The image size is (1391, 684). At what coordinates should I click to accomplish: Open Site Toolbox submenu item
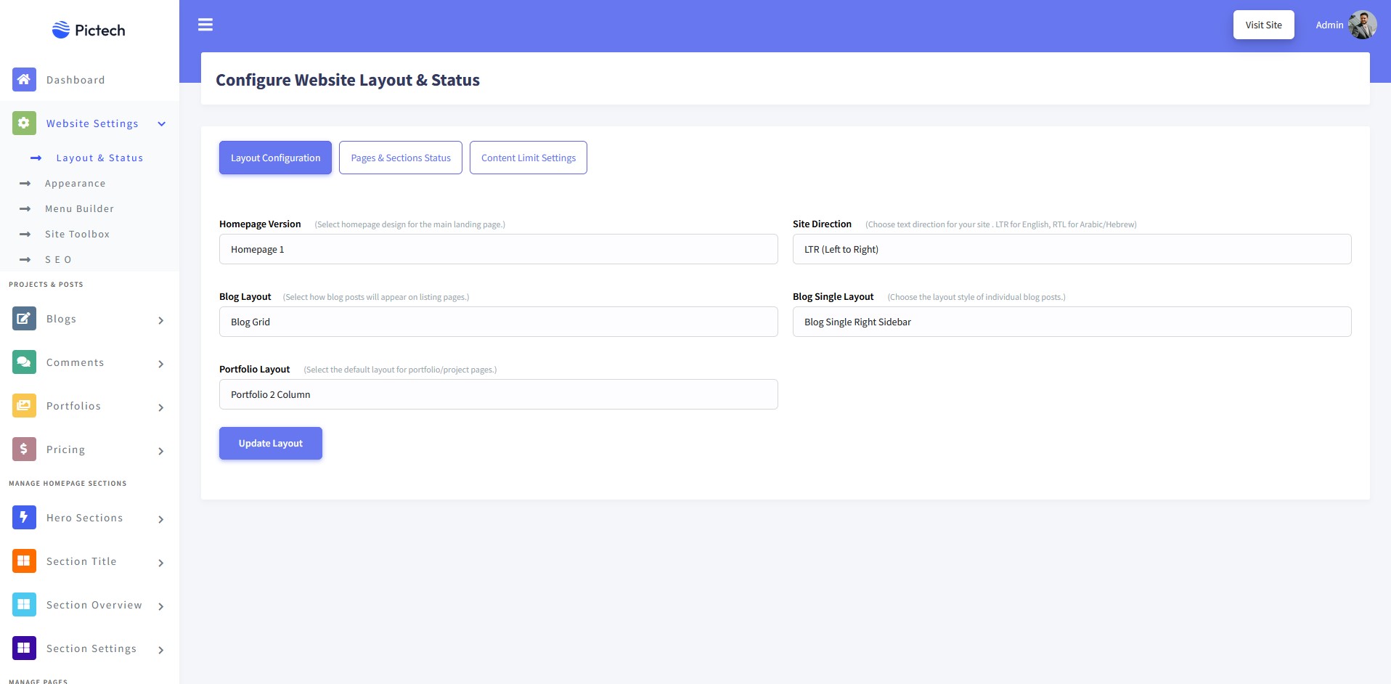coord(78,234)
